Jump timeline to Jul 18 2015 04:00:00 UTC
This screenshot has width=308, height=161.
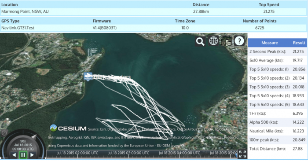(180, 153)
